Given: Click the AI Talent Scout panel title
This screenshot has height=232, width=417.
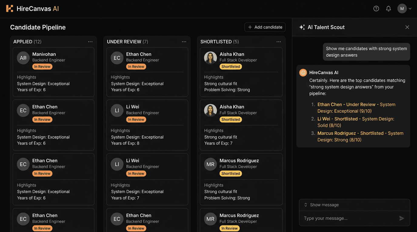Looking at the screenshot, I should (326, 27).
